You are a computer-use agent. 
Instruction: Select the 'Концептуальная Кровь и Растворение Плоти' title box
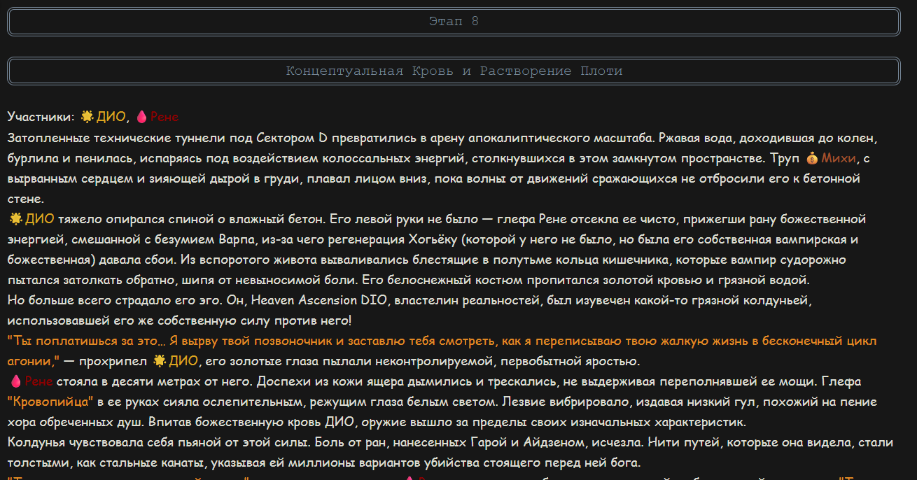454,71
